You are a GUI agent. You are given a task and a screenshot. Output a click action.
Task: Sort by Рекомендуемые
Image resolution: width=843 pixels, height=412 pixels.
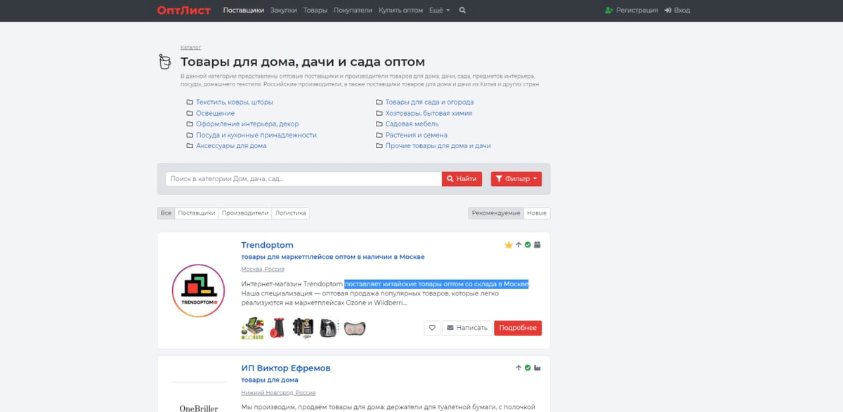tap(496, 213)
